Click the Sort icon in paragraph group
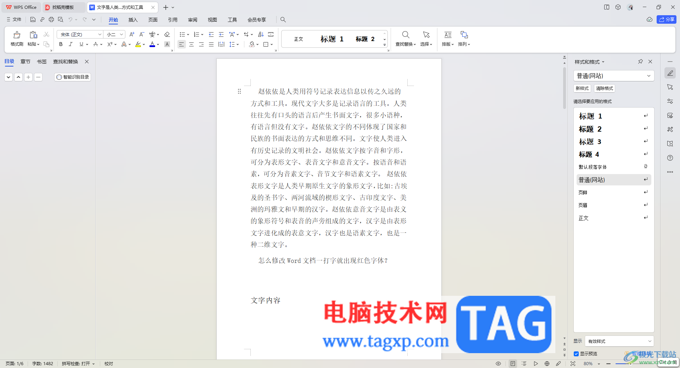680x368 pixels. tap(261, 34)
